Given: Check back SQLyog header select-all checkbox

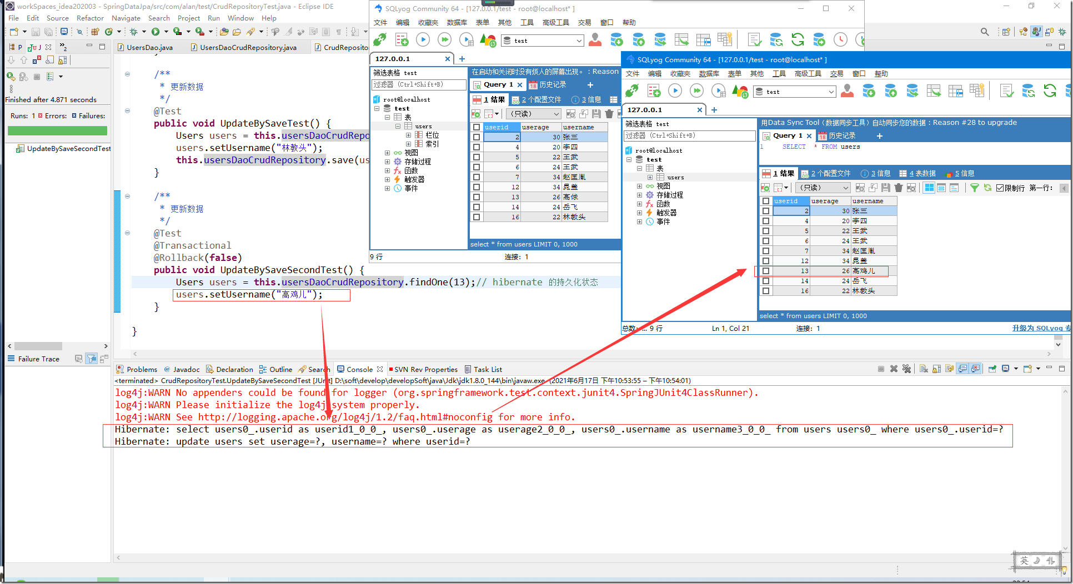Looking at the screenshot, I should 477,127.
